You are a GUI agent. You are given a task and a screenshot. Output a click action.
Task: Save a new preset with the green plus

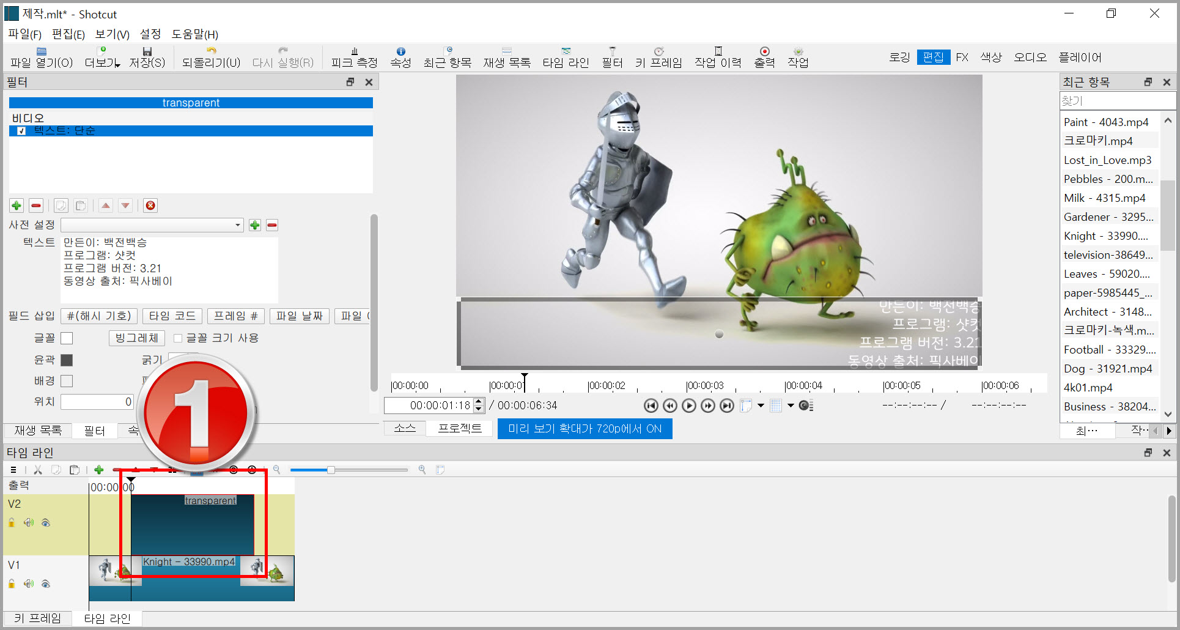(255, 225)
